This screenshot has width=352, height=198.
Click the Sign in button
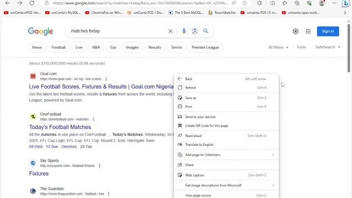[328, 31]
